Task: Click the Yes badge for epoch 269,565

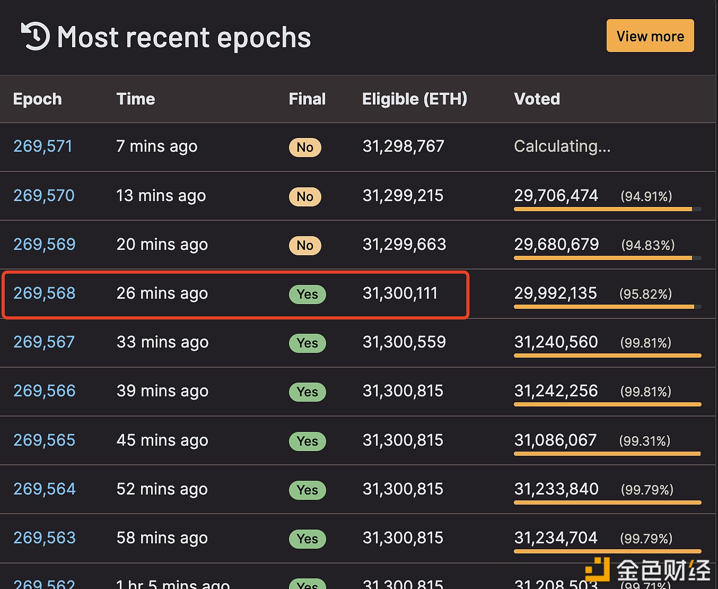Action: (307, 441)
